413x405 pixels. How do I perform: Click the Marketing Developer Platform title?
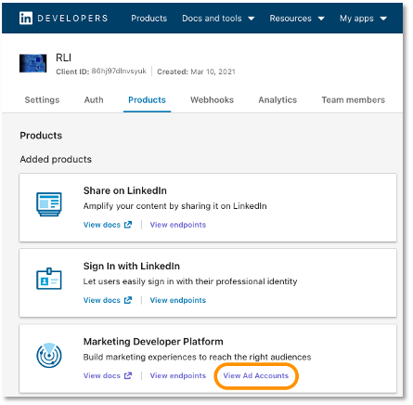click(x=153, y=342)
